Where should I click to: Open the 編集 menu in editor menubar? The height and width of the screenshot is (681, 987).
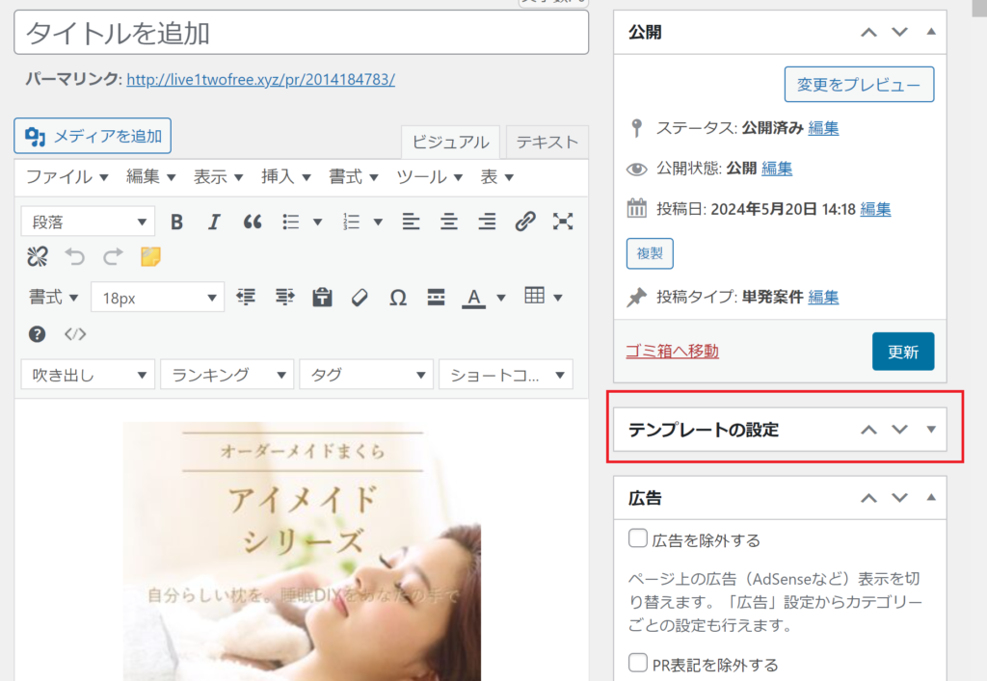(x=150, y=176)
